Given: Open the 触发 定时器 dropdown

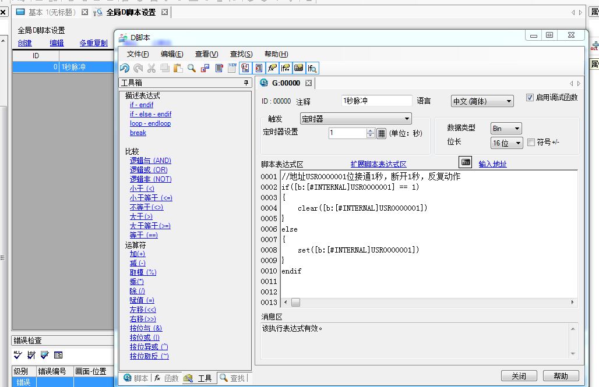Looking at the screenshot, I should 355,119.
